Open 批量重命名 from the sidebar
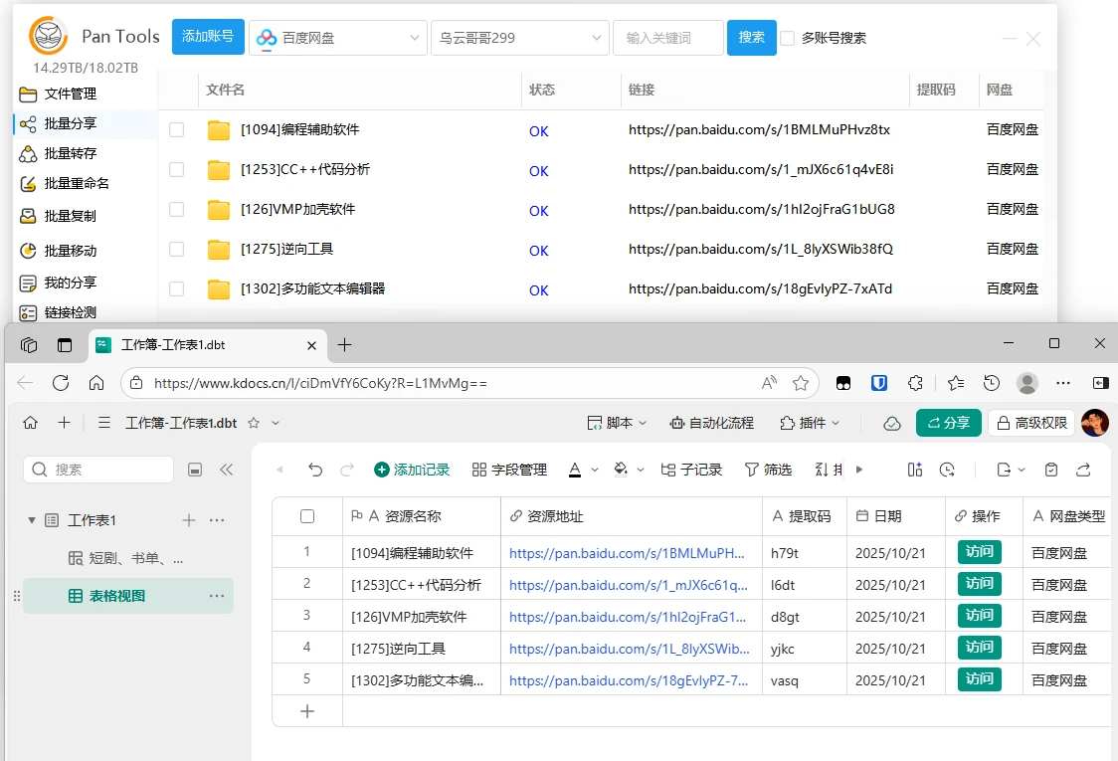 [76, 184]
